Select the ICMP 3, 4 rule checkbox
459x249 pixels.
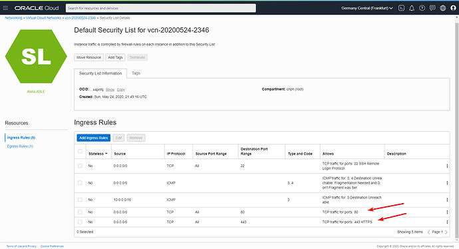[80, 183]
